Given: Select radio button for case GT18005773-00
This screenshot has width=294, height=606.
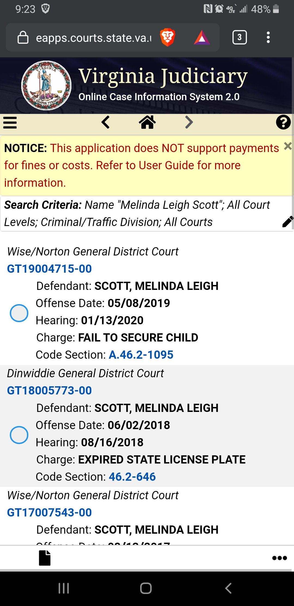Looking at the screenshot, I should (x=19, y=435).
